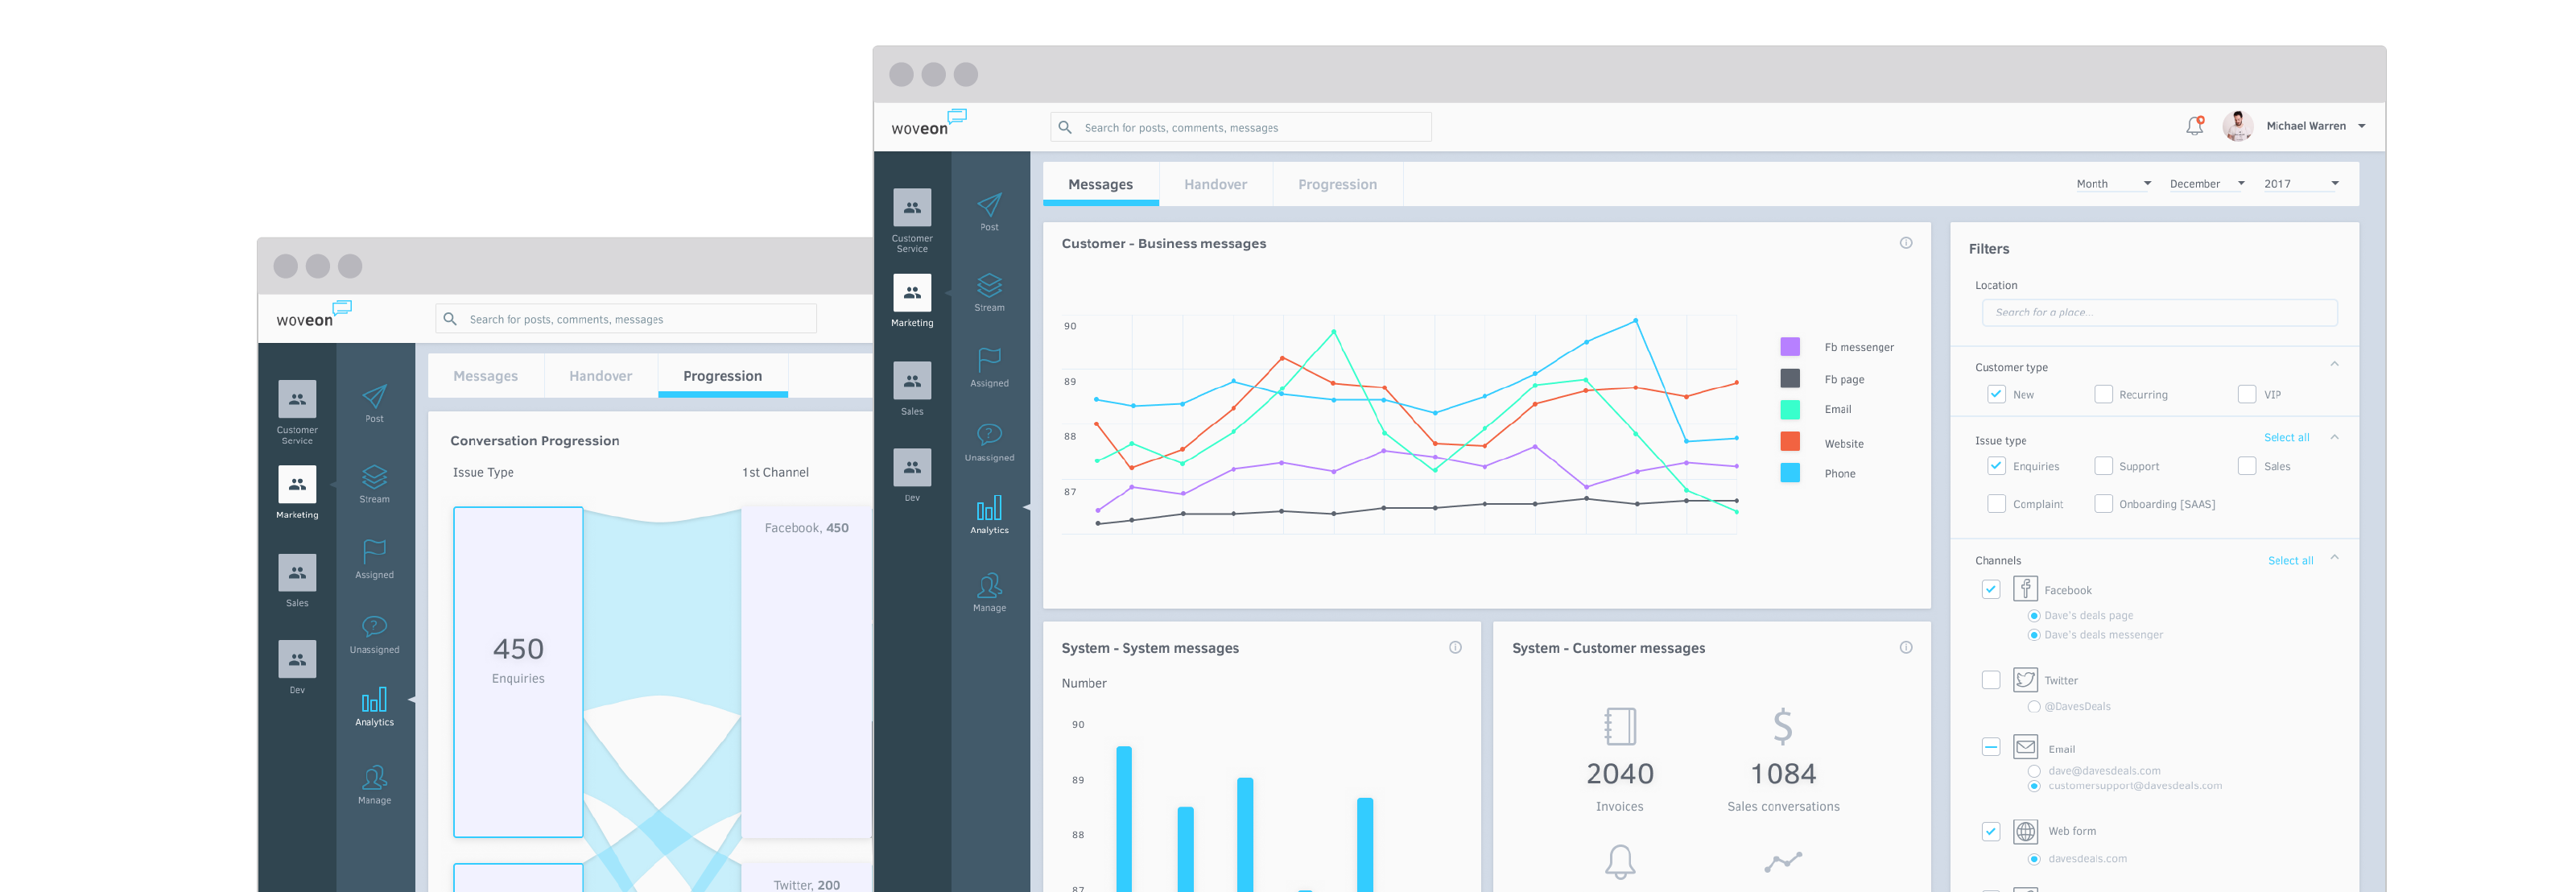2576x892 pixels.
Task: Show info for Customer - Business messages chart
Action: coord(1906,243)
